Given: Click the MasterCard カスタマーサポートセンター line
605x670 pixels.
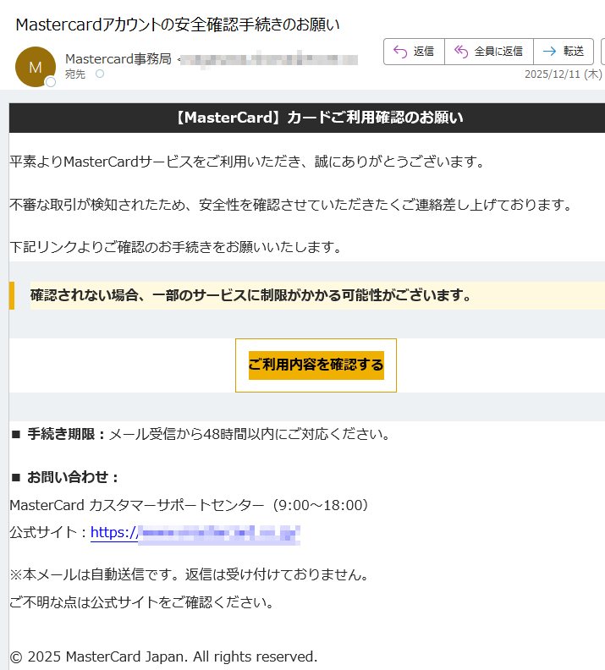Looking at the screenshot, I should click(188, 505).
